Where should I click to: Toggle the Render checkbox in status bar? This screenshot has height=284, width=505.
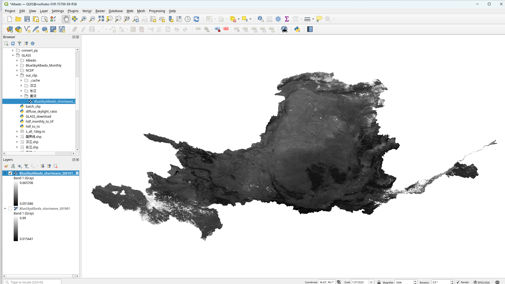[x=458, y=282]
